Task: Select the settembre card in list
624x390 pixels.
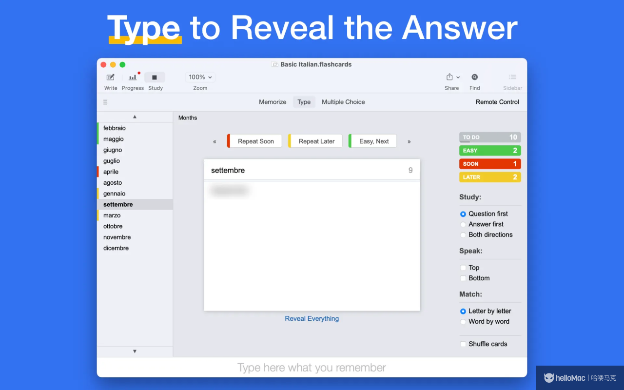Action: (x=135, y=204)
